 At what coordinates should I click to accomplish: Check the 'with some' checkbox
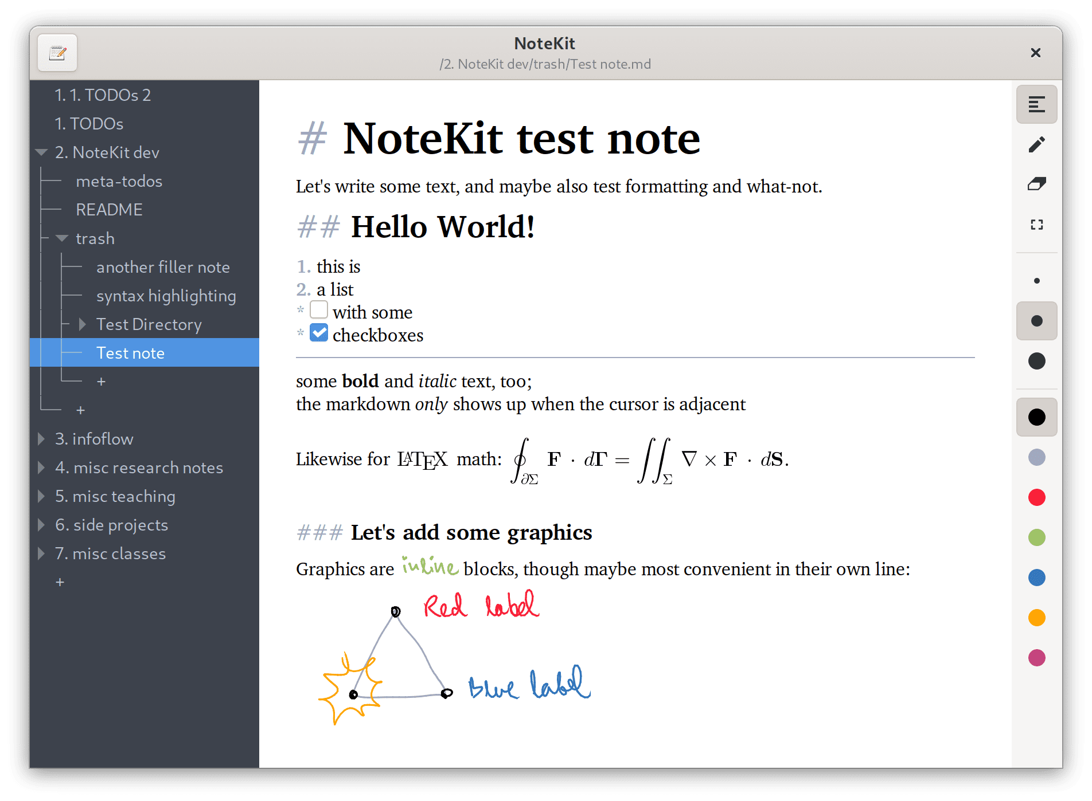[319, 310]
